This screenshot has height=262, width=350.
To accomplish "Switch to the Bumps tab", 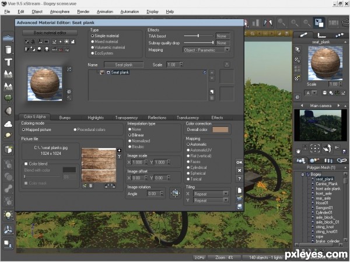I will [x=65, y=118].
